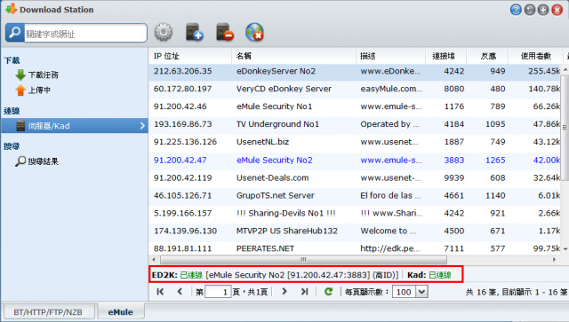Select the VeryCD eDonkey Server row
The height and width of the screenshot is (322, 569).
click(x=356, y=89)
